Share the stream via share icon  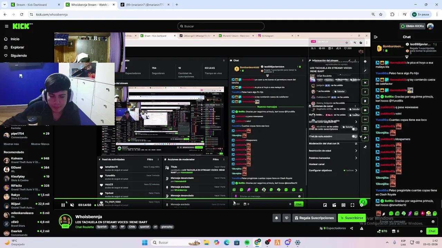(352, 228)
